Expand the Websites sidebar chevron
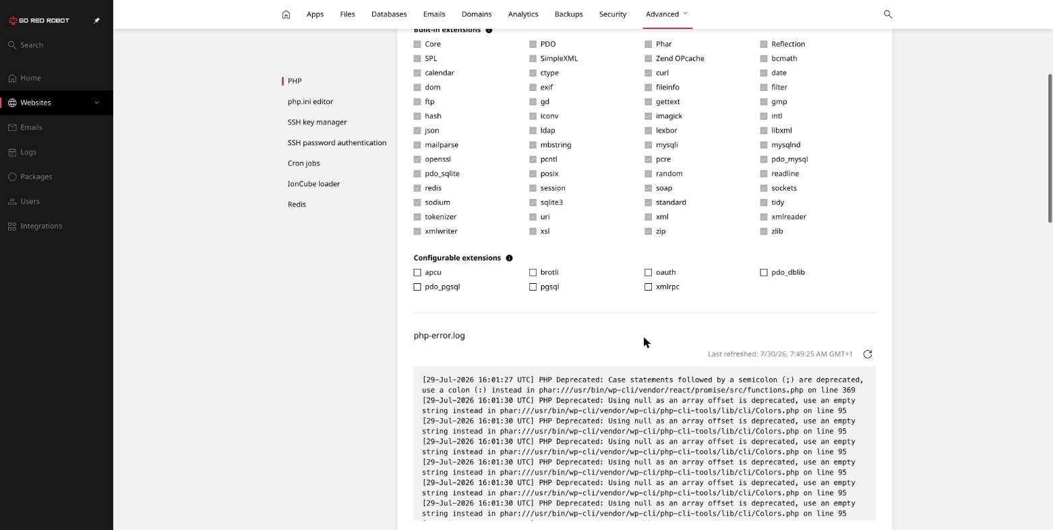The width and height of the screenshot is (1053, 530). [x=96, y=102]
